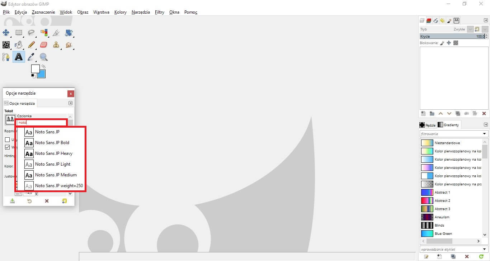Viewport: 490px width, 261px height.
Task: Duplicate the current layer
Action: [x=458, y=113]
